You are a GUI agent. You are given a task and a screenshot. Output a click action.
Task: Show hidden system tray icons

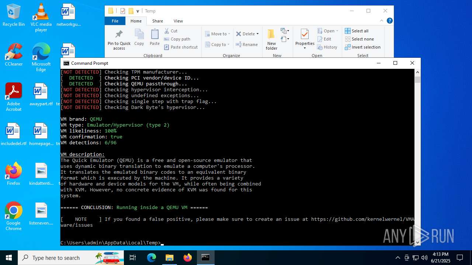(x=398, y=258)
